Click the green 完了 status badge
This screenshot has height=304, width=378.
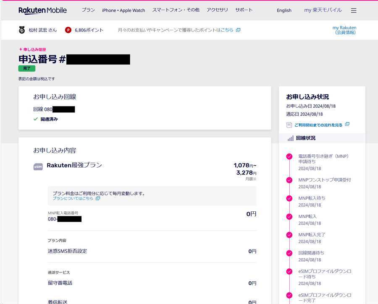coord(27,68)
